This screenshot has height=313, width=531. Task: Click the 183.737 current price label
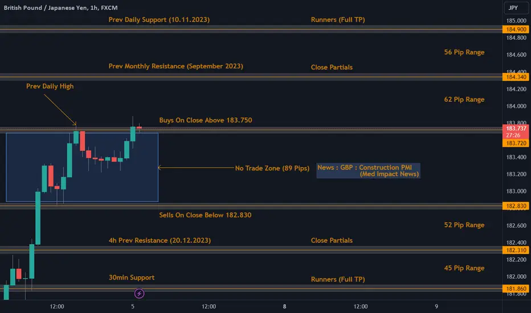point(516,131)
